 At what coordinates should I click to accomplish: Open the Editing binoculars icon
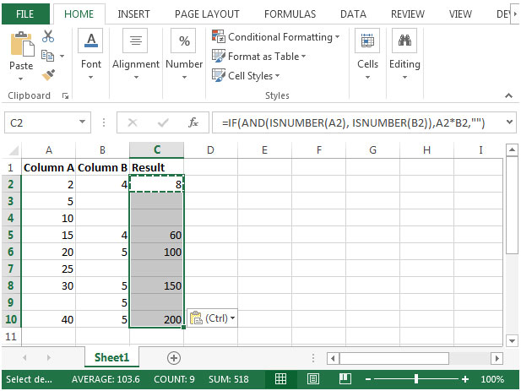tap(404, 41)
